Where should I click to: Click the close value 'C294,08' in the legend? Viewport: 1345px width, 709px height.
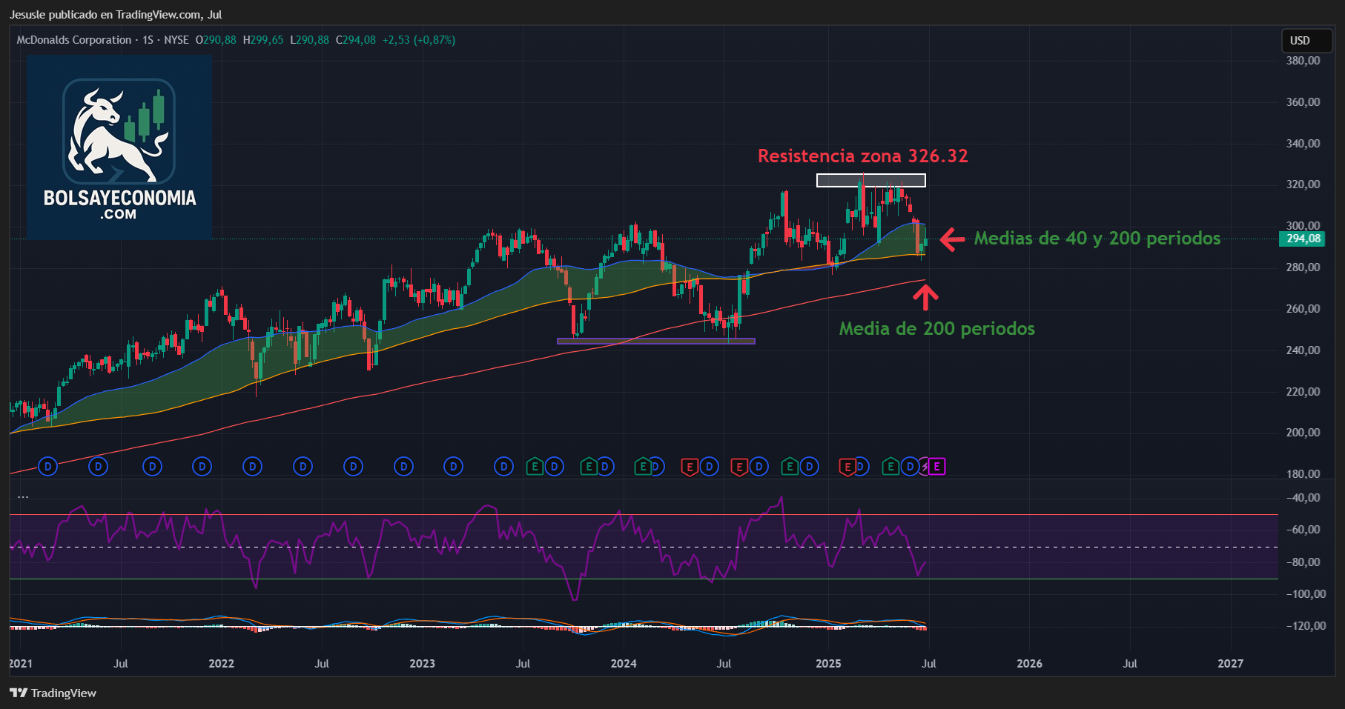tap(356, 40)
